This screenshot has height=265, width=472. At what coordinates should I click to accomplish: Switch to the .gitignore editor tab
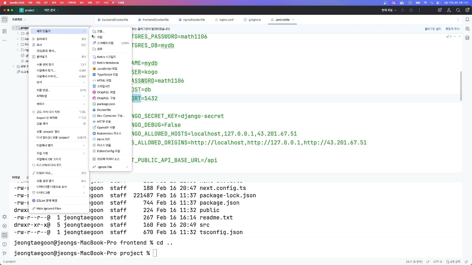point(252,20)
